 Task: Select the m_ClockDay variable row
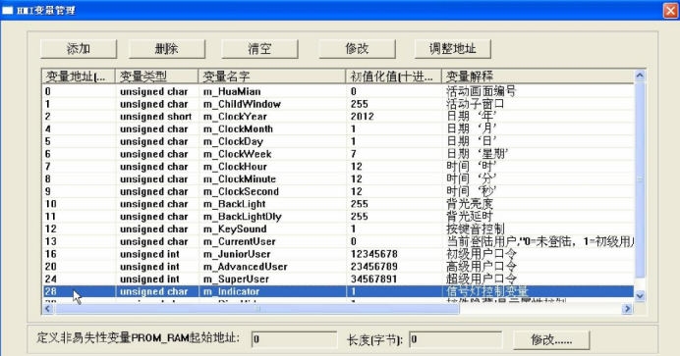[x=338, y=142]
